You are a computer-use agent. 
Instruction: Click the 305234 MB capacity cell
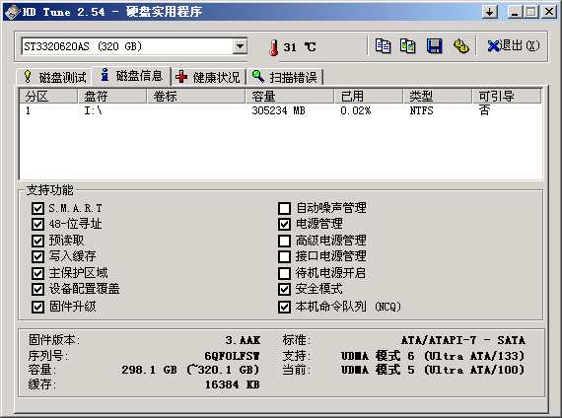pos(278,110)
